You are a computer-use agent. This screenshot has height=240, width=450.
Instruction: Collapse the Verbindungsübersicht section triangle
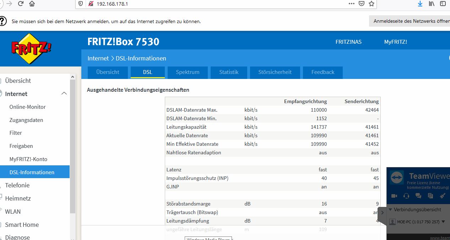pyautogui.click(x=390, y=210)
